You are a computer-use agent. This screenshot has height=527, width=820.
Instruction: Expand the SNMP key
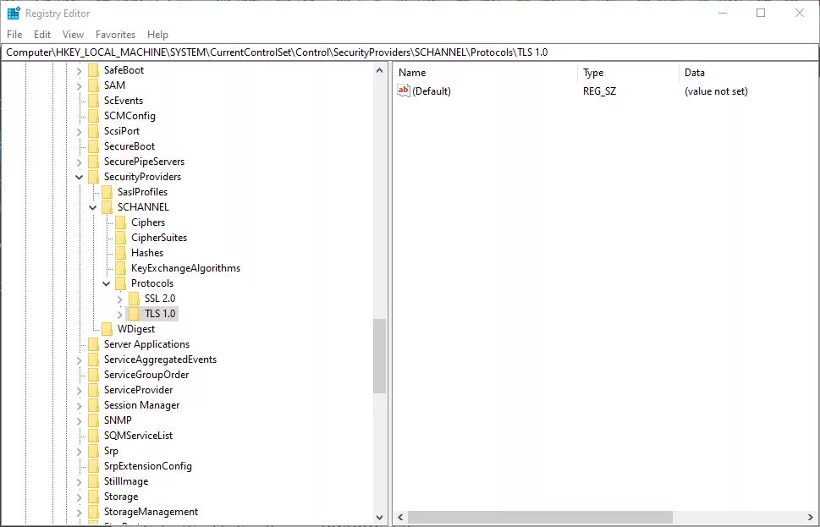coord(79,421)
